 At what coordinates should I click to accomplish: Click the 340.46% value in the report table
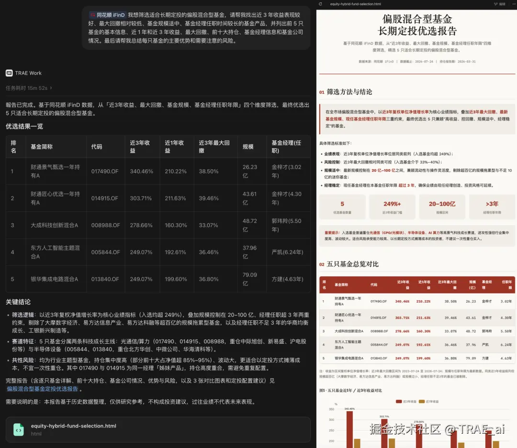click(x=402, y=301)
